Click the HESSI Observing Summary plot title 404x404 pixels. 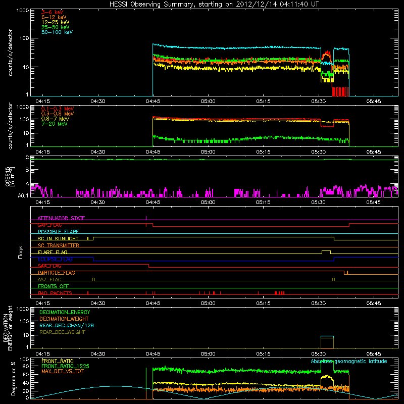pos(214,5)
